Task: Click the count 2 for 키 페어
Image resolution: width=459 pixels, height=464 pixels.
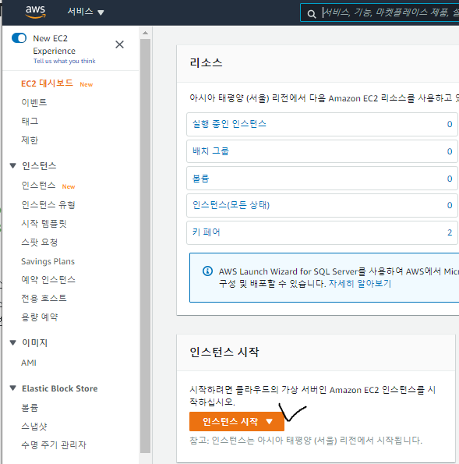Action: pos(450,232)
